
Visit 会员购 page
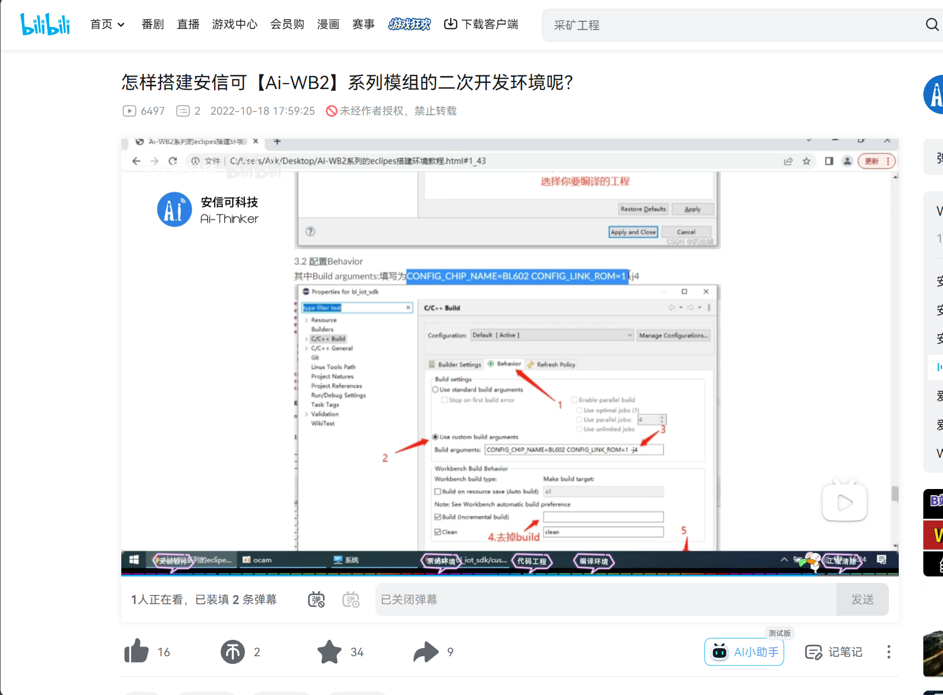(x=287, y=24)
